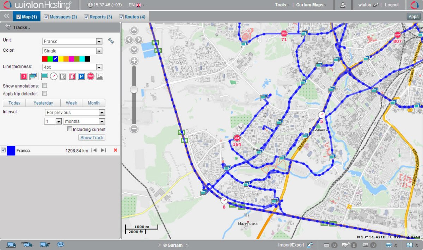Image resolution: width=423 pixels, height=250 pixels.
Task: Toggle the image marker icon
Action: (x=100, y=76)
